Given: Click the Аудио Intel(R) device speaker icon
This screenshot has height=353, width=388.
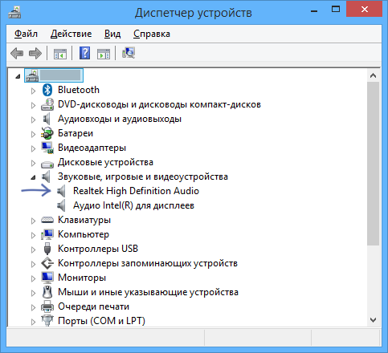Looking at the screenshot, I should [62, 205].
